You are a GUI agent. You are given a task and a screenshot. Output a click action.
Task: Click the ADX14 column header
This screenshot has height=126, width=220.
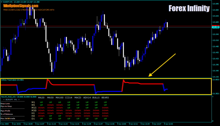tap(87, 98)
